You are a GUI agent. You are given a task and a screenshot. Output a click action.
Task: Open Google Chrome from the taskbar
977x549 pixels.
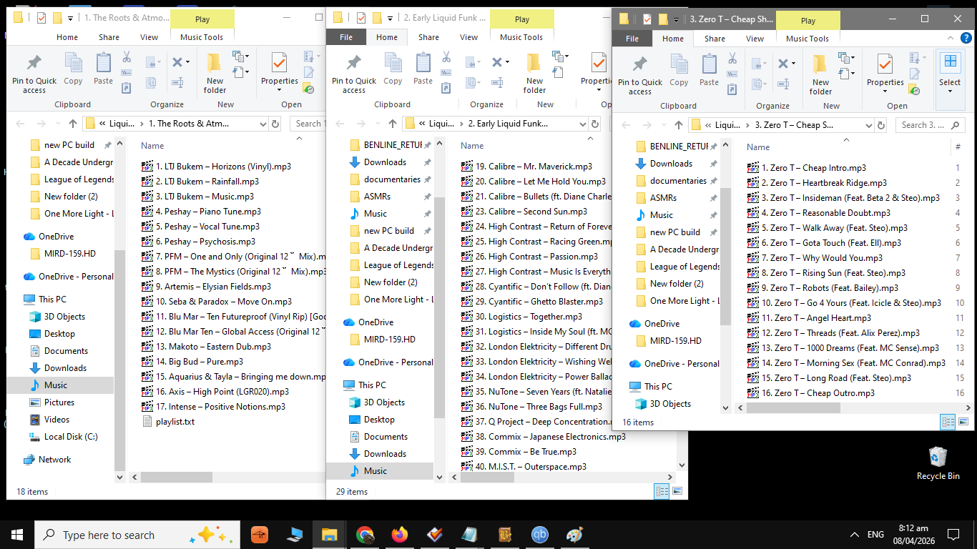tap(365, 535)
